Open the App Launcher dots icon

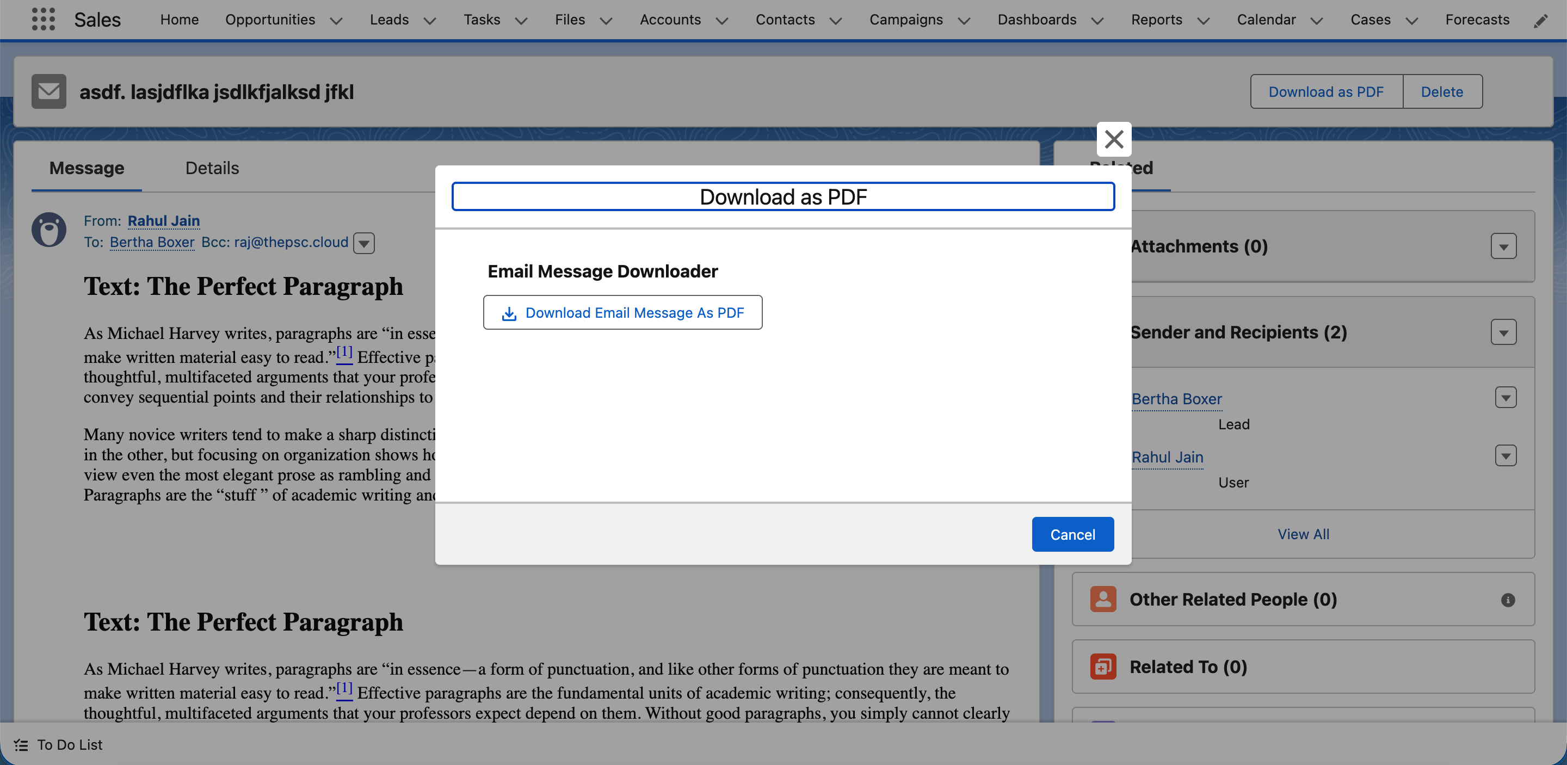[x=43, y=20]
